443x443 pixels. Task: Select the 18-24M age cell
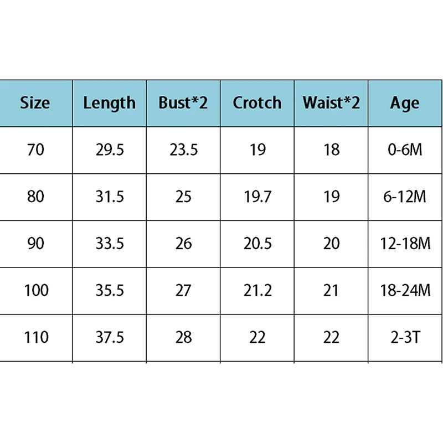coord(405,290)
